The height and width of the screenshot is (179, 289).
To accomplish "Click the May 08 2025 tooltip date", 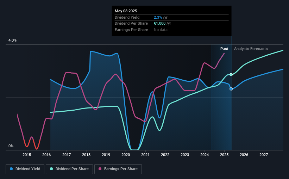I will click(126, 11).
